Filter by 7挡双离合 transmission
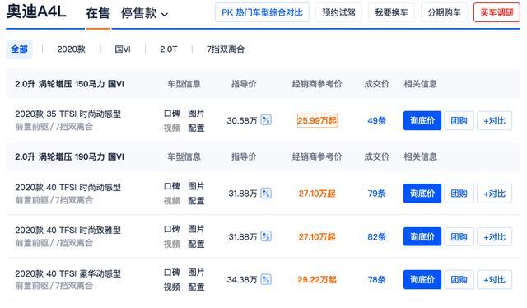The image size is (527, 308). tap(226, 49)
